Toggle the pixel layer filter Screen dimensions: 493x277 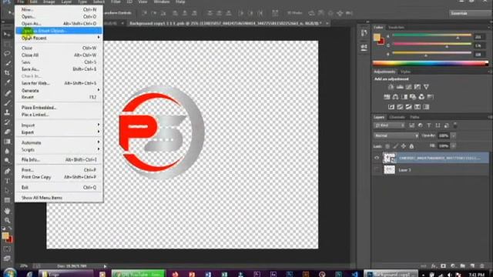coord(411,125)
